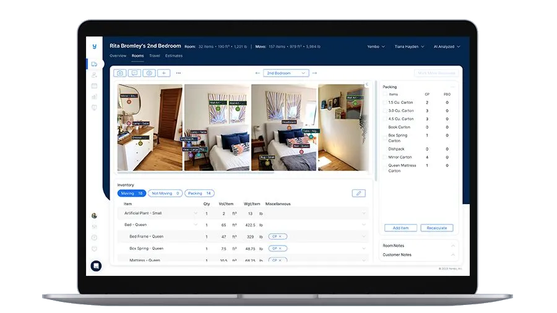Click the Dishpack row label
This screenshot has height=313, width=557.
point(396,149)
